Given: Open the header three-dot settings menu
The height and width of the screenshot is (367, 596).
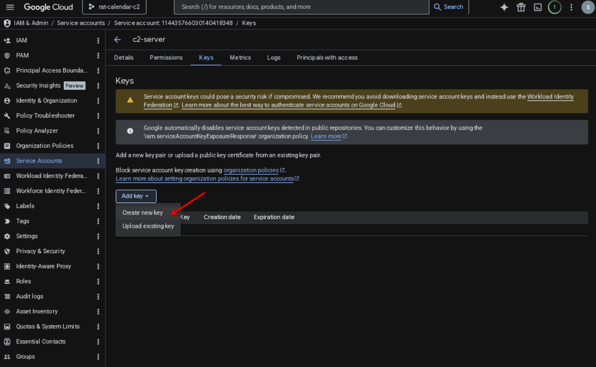Looking at the screenshot, I should pyautogui.click(x=571, y=7).
